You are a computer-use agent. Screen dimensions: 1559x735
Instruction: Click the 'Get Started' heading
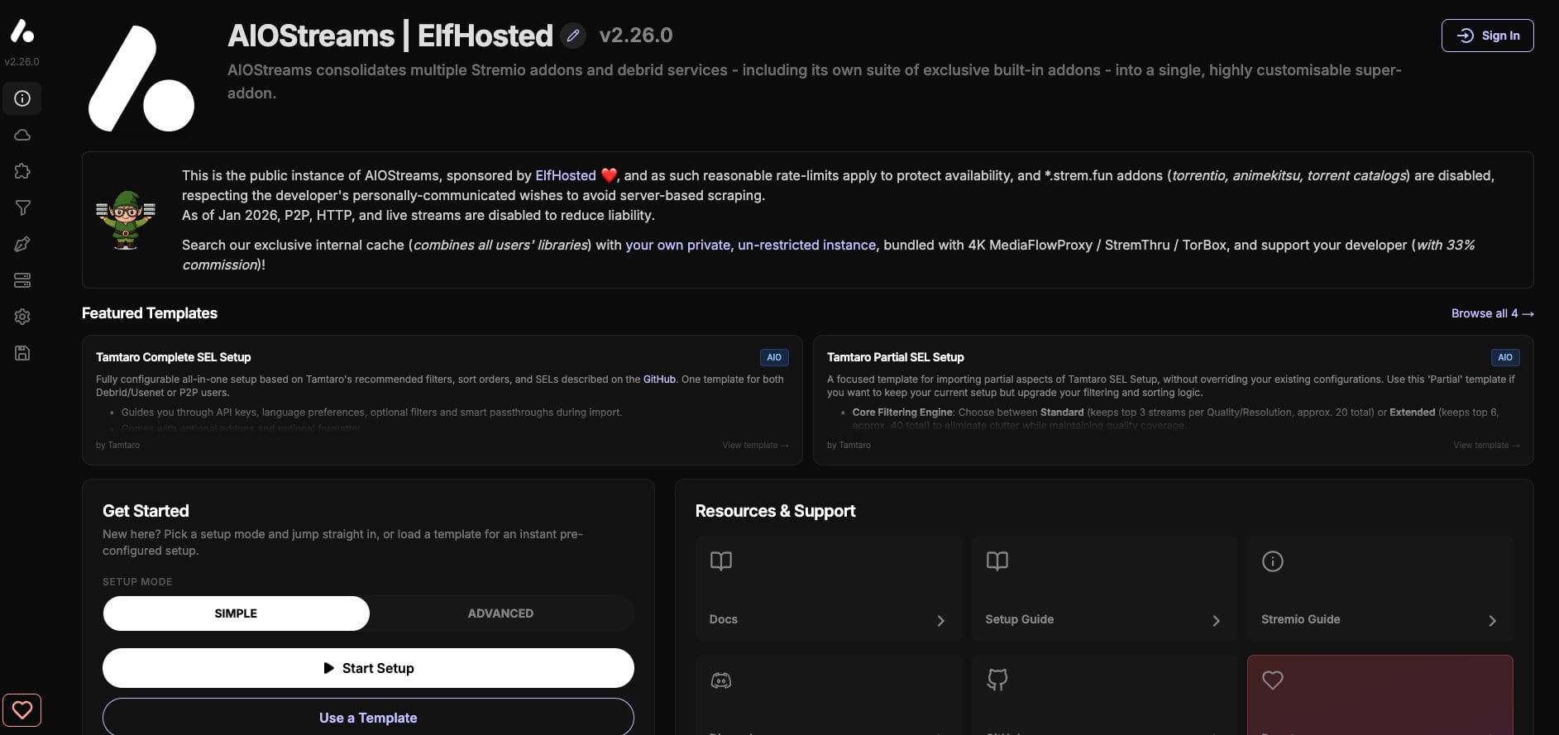(x=146, y=511)
